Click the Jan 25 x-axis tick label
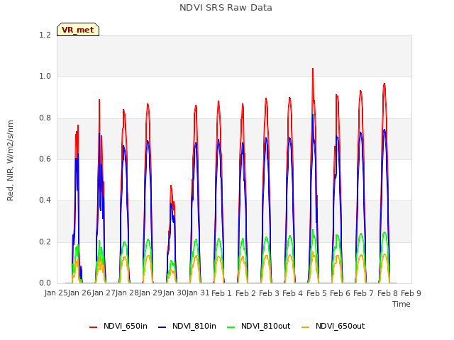Screen dimensions: 454x340 (x=56, y=293)
